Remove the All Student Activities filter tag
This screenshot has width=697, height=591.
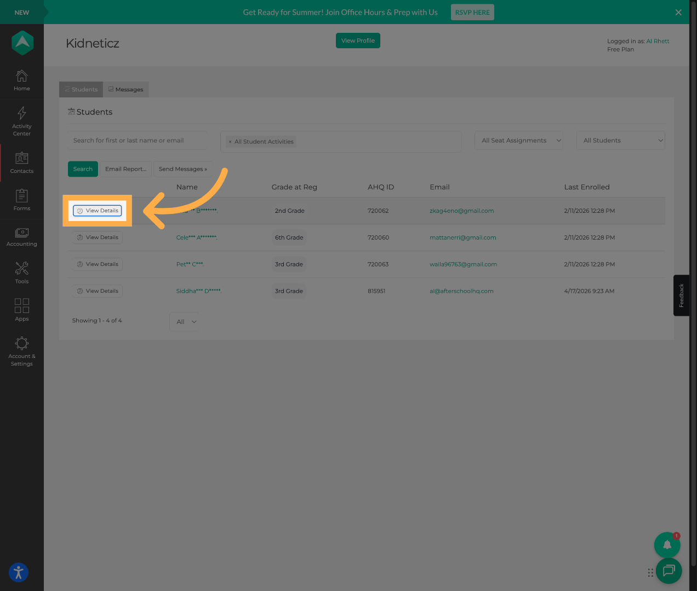click(x=230, y=142)
